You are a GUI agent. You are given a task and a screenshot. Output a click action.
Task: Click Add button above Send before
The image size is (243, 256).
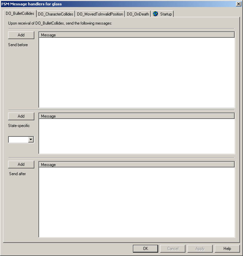[x=21, y=35]
